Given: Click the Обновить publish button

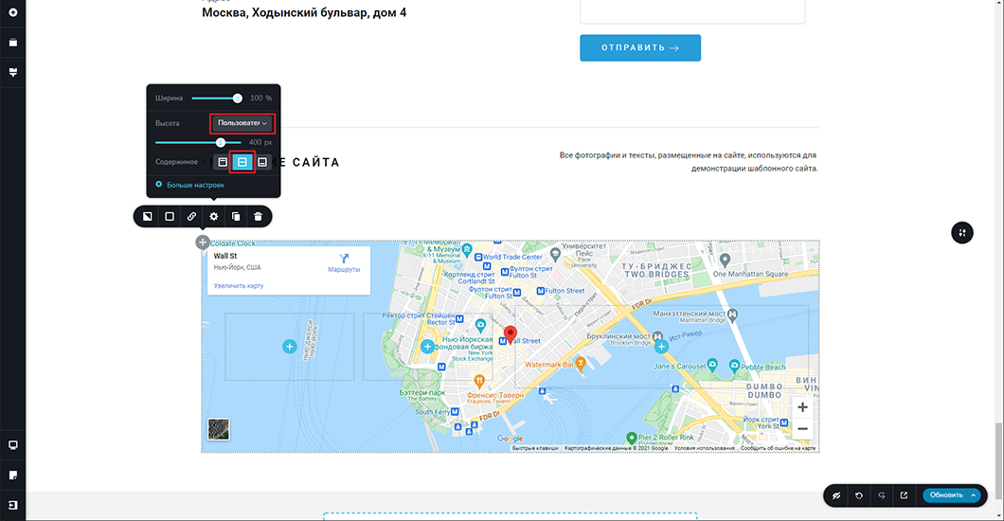Looking at the screenshot, I should [945, 495].
